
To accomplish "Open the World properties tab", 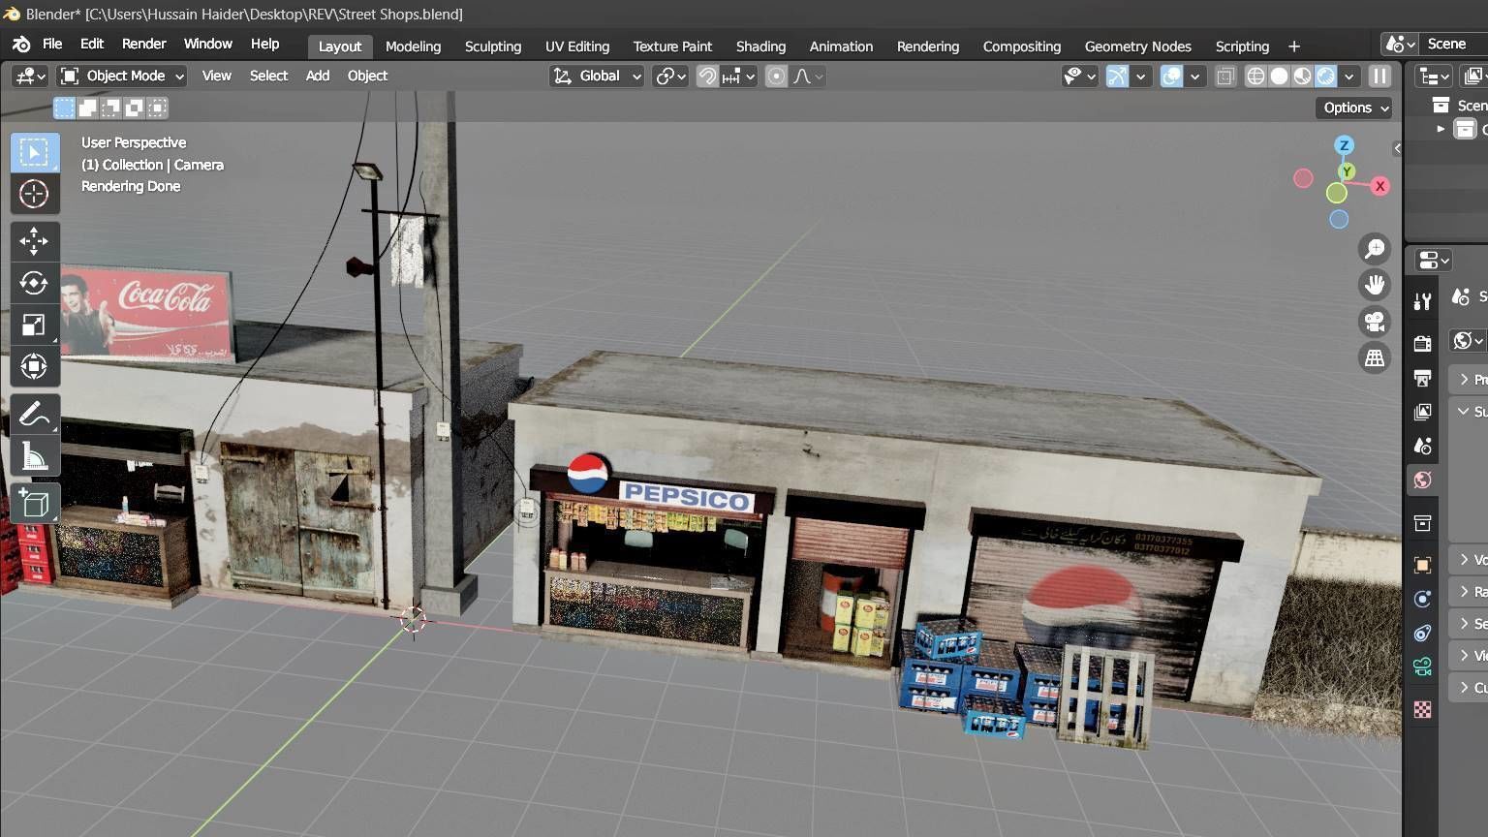I will click(x=1422, y=480).
